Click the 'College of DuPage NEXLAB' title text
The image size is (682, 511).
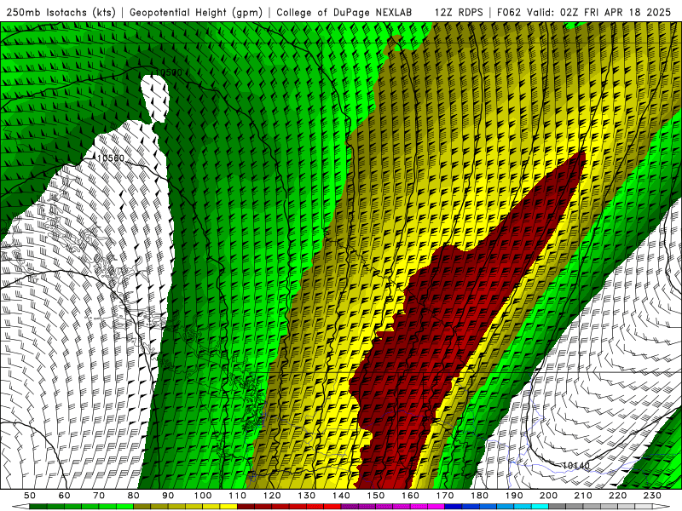pos(344,12)
